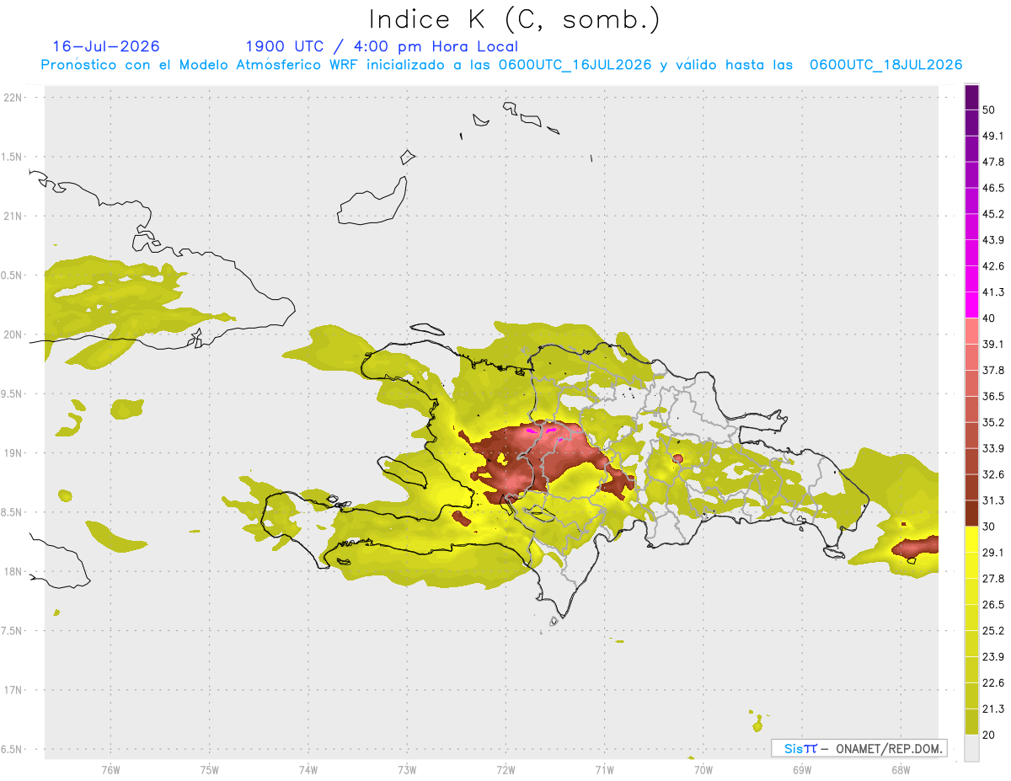Viewport: 1011px width, 781px height.
Task: Click the longitude label '68W'
Action: 901,769
